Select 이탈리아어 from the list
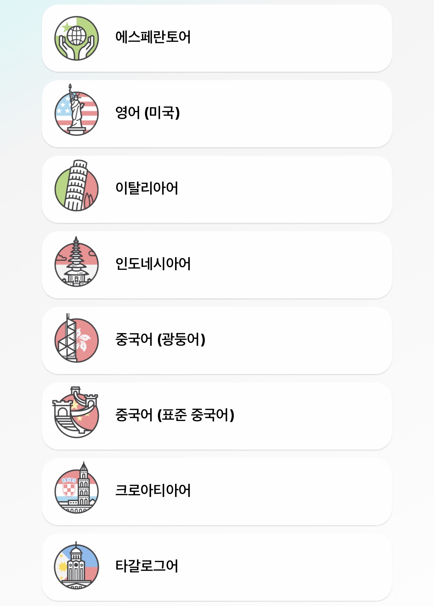 147,188
